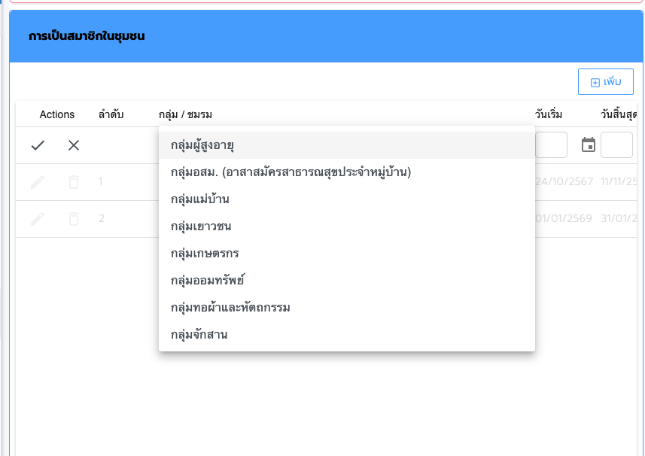
Task: Click the วันเริ่ม start date input field
Action: (x=551, y=145)
